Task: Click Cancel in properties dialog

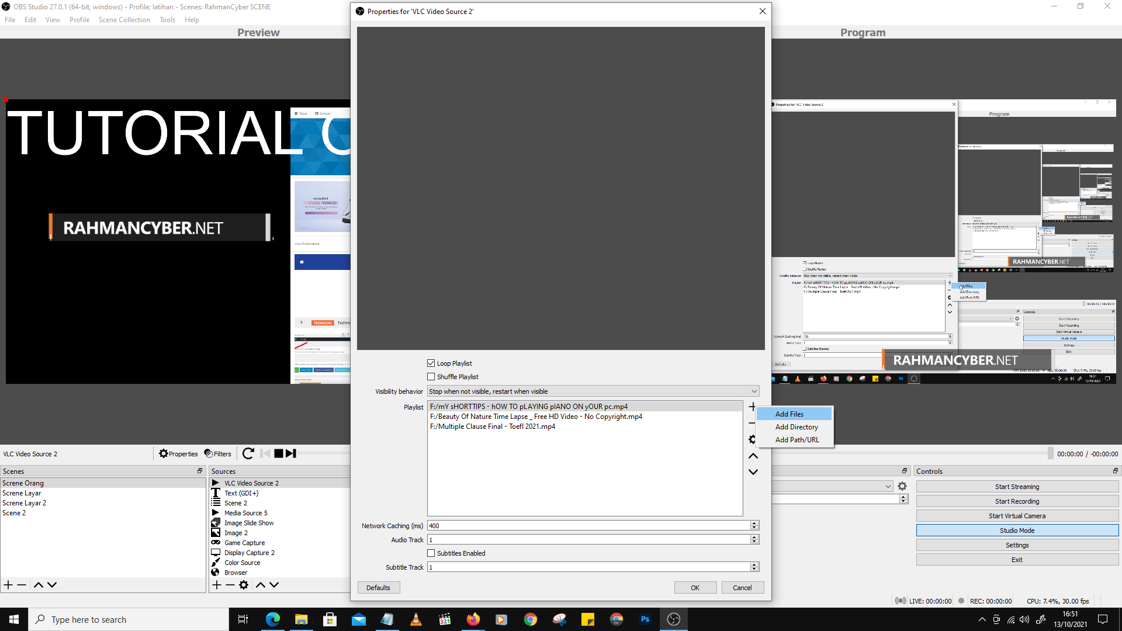Action: pyautogui.click(x=743, y=588)
